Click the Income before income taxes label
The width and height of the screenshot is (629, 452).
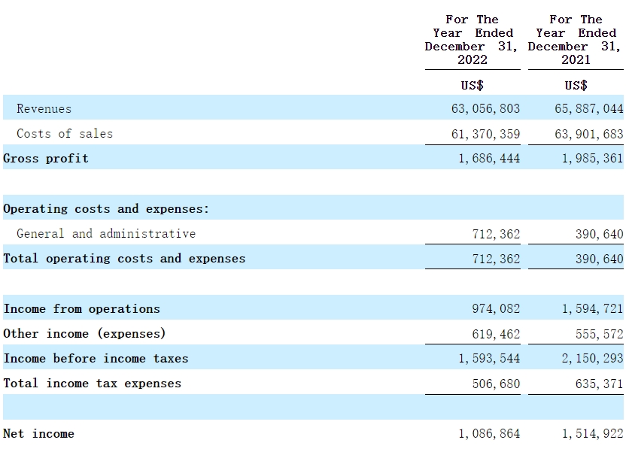tap(96, 359)
